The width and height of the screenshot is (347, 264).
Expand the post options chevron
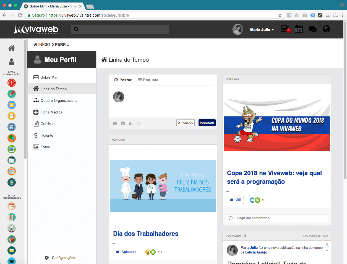[327, 251]
